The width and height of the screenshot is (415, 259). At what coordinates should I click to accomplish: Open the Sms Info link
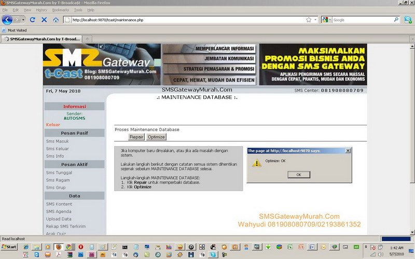(x=55, y=156)
